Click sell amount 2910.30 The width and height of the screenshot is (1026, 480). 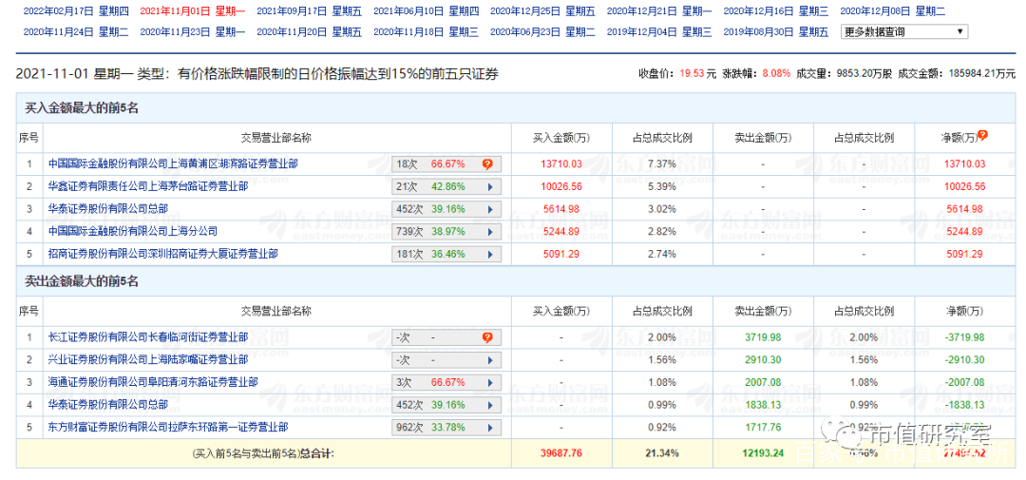[x=763, y=359]
